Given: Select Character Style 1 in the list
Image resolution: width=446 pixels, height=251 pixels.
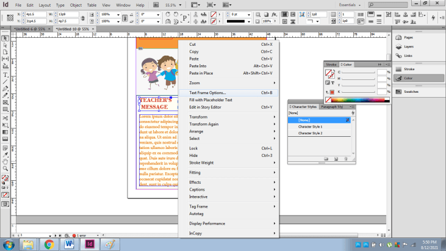Looking at the screenshot, I should tap(310, 126).
